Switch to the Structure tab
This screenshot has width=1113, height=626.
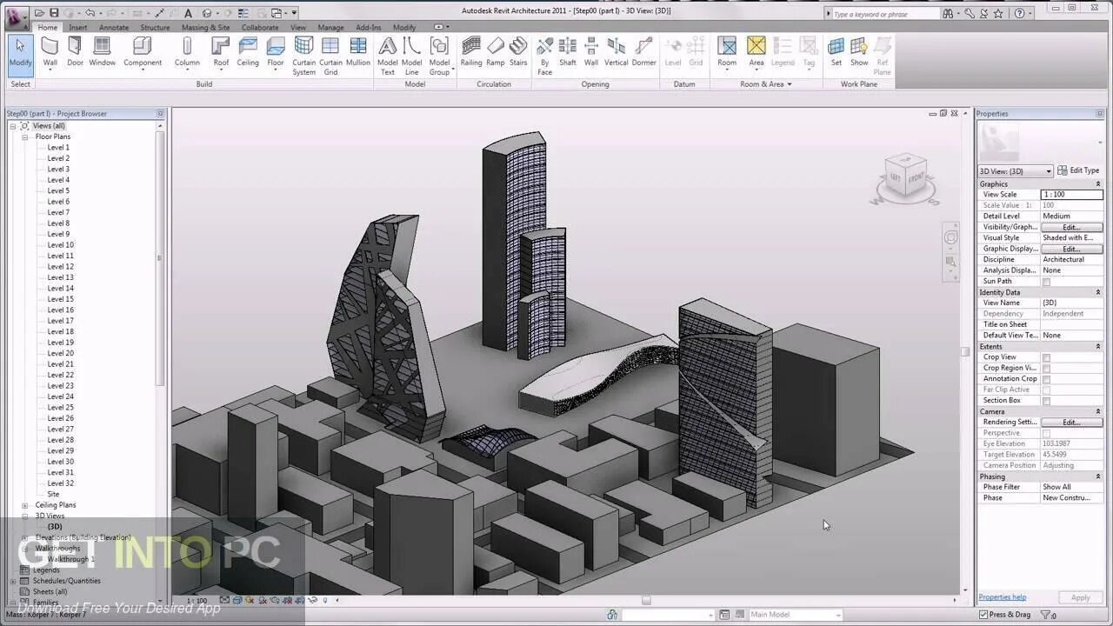155,27
